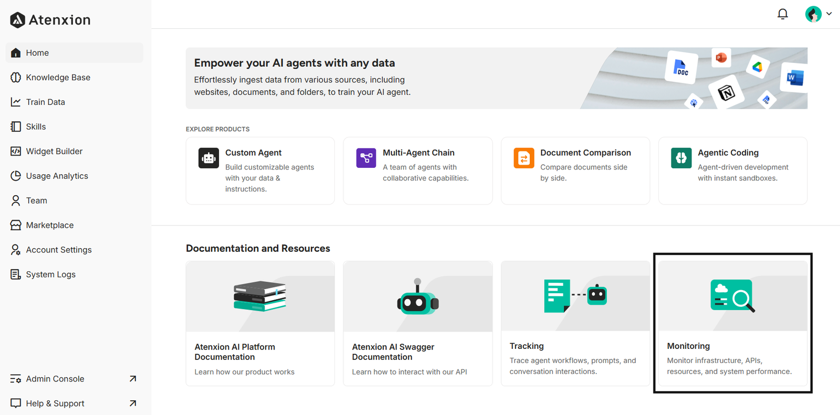Viewport: 840px width, 415px height.
Task: Open notifications bell icon
Action: click(x=782, y=14)
